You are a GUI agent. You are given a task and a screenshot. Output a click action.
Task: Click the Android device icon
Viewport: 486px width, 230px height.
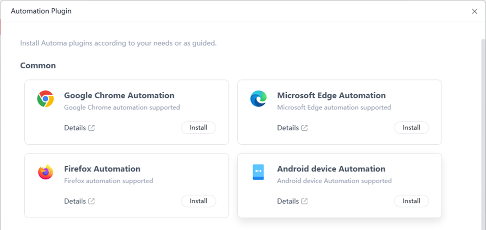258,172
